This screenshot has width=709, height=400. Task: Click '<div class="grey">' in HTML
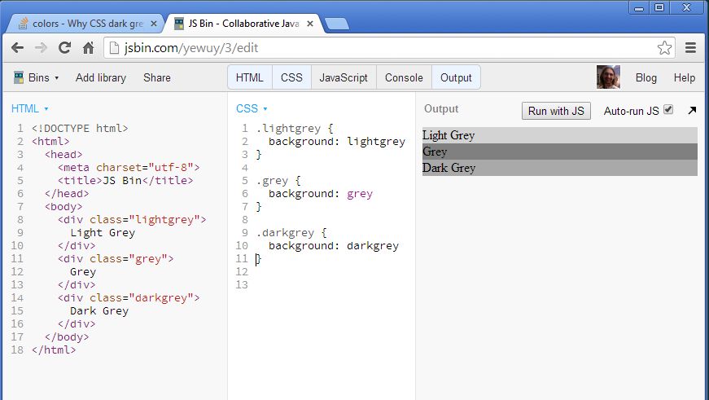tap(116, 259)
